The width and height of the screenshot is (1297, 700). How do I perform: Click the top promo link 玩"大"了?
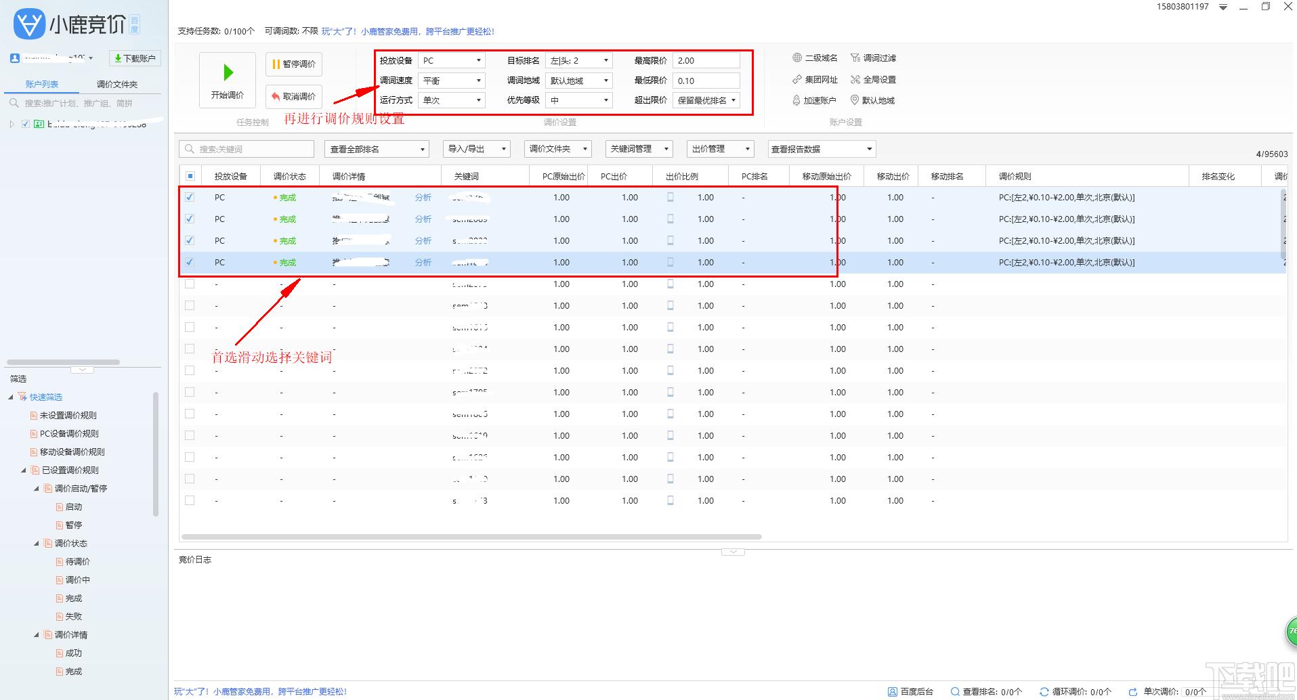pyautogui.click(x=408, y=31)
